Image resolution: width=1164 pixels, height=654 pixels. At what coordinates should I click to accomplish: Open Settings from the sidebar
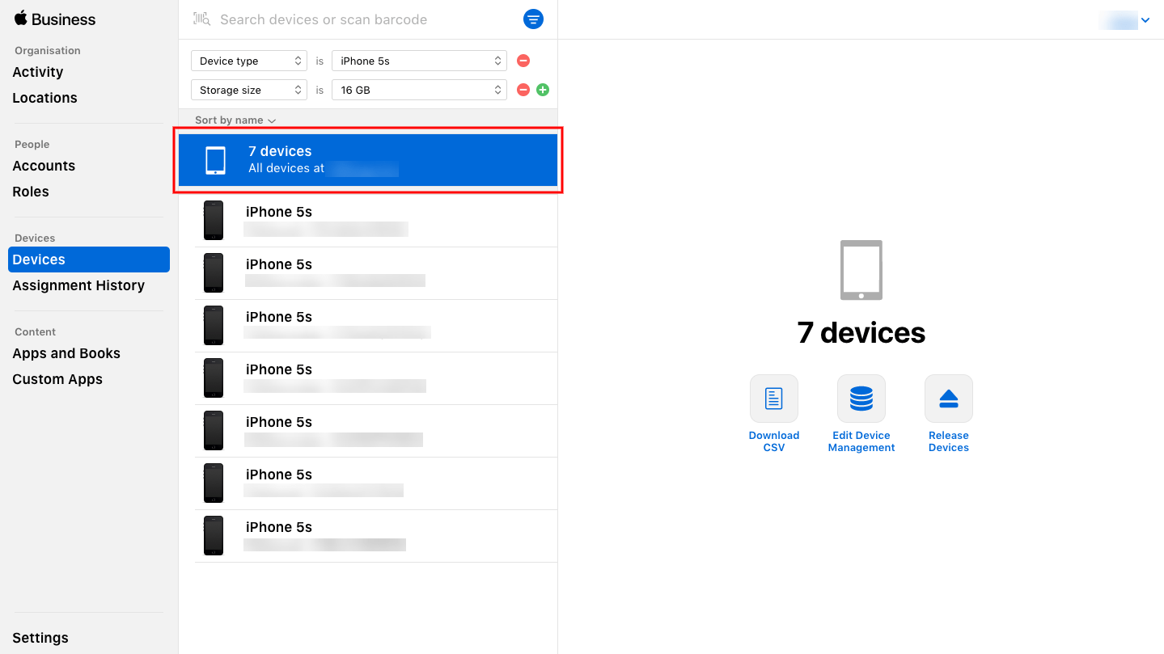pyautogui.click(x=40, y=637)
